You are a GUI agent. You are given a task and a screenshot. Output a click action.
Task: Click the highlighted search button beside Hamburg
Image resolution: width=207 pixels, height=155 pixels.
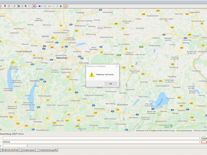204,142
